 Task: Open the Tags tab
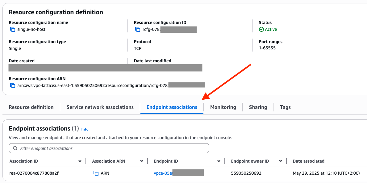(x=285, y=107)
